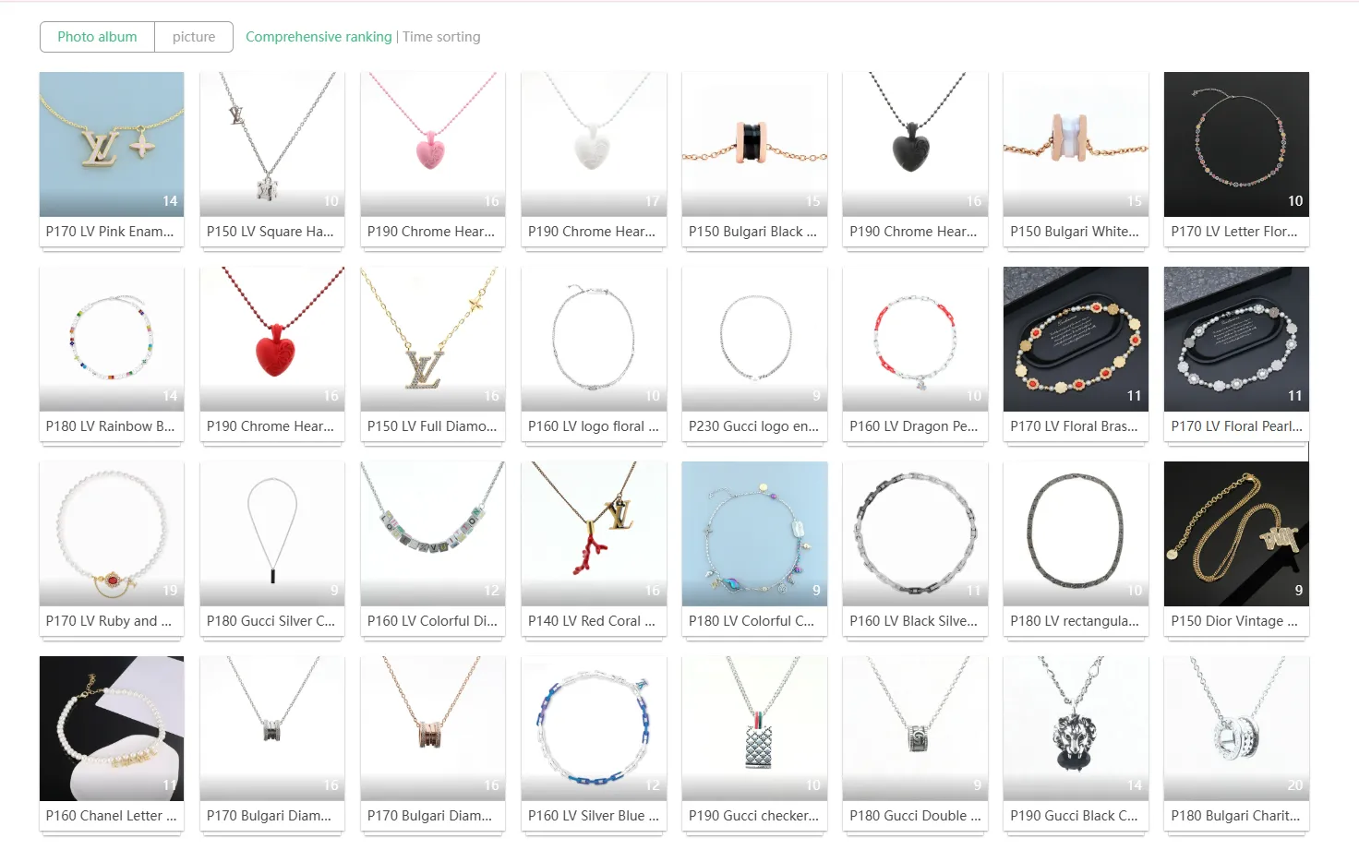This screenshot has height=850, width=1359.
Task: Open the P150 Bulgari Black bracelet album
Action: coord(754,145)
